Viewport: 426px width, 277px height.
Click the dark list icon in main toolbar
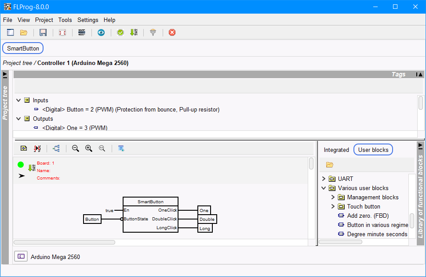click(82, 32)
